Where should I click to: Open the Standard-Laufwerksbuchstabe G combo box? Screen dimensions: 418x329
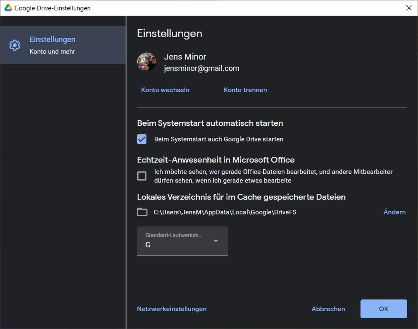(178, 241)
